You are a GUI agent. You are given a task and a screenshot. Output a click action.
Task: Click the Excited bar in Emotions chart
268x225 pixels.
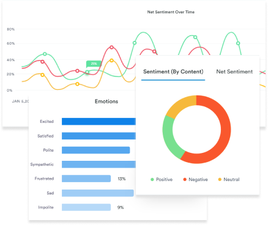pos(99,122)
